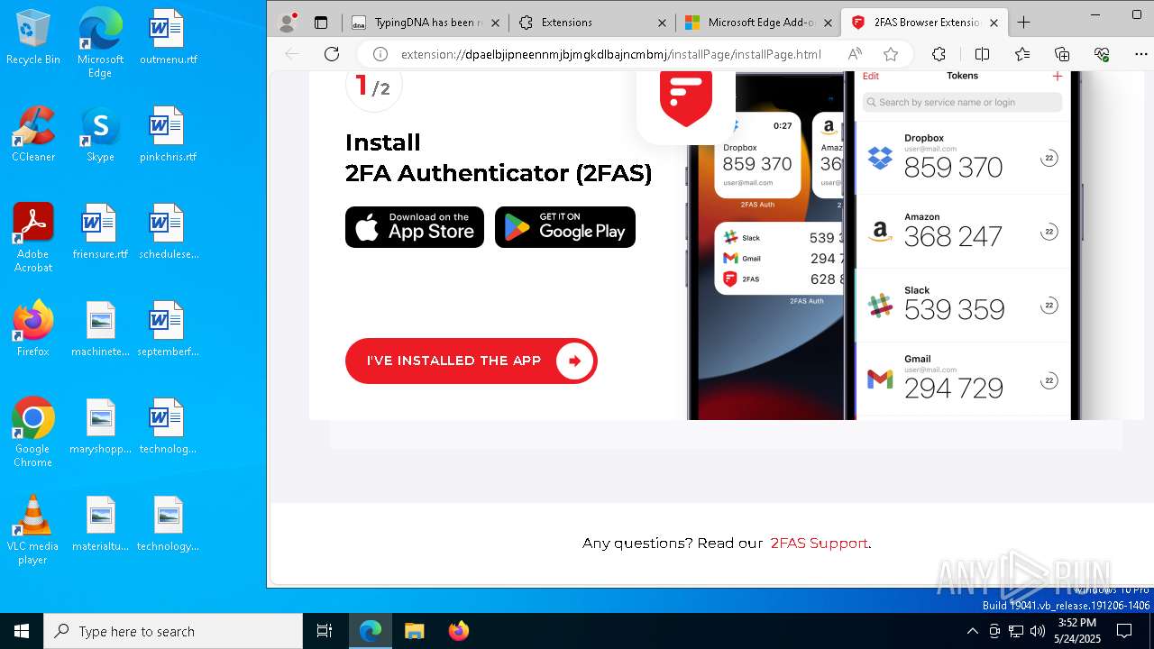The image size is (1154, 649).
Task: Select the outmenu.rtf desktop file
Action: pyautogui.click(x=168, y=37)
